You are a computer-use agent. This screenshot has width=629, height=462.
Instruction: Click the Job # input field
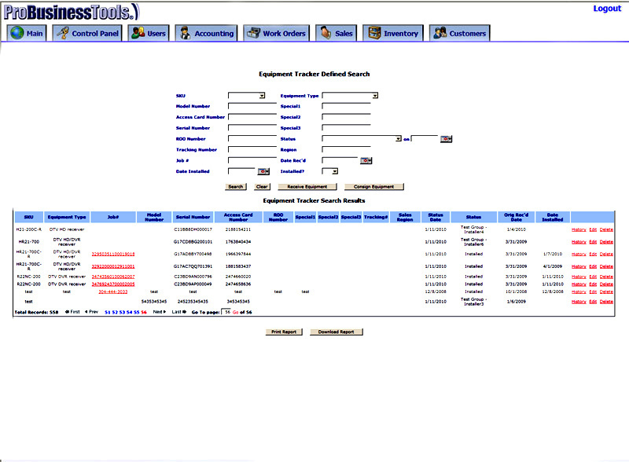pyautogui.click(x=252, y=160)
